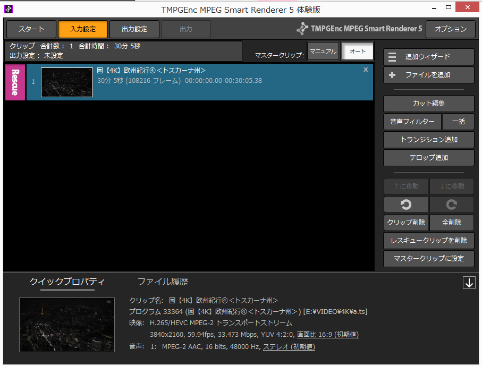Click the redo arrow button
The height and width of the screenshot is (366, 482).
(x=451, y=205)
